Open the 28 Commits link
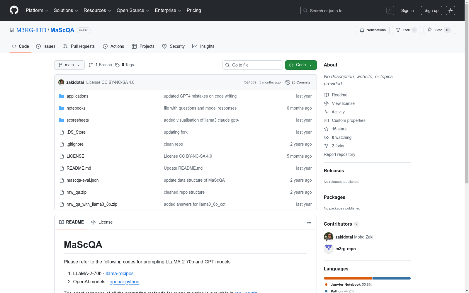 298,82
